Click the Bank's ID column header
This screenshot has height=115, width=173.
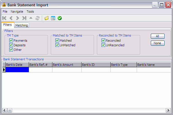pos(96,65)
